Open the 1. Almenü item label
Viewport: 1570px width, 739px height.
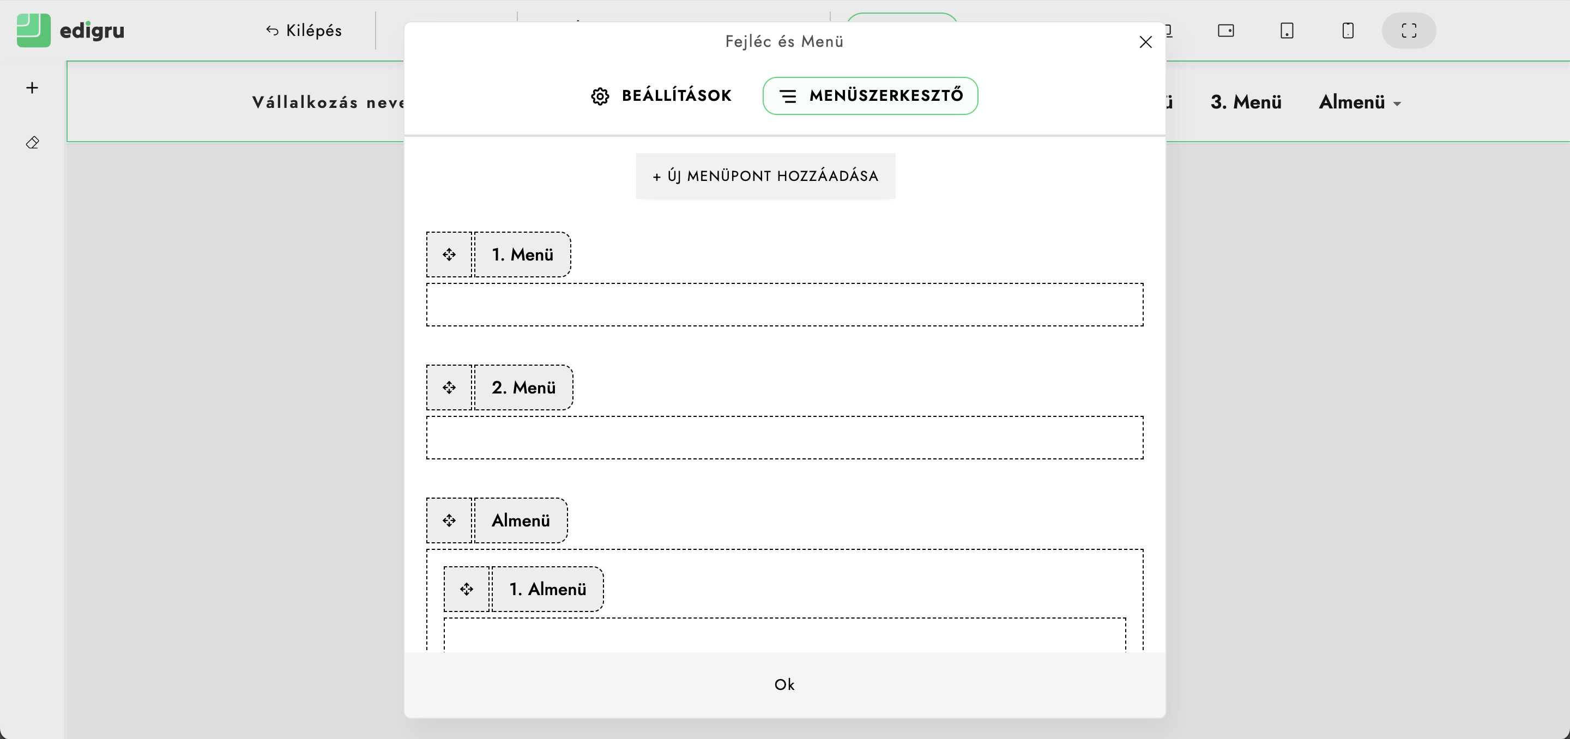pyautogui.click(x=547, y=589)
